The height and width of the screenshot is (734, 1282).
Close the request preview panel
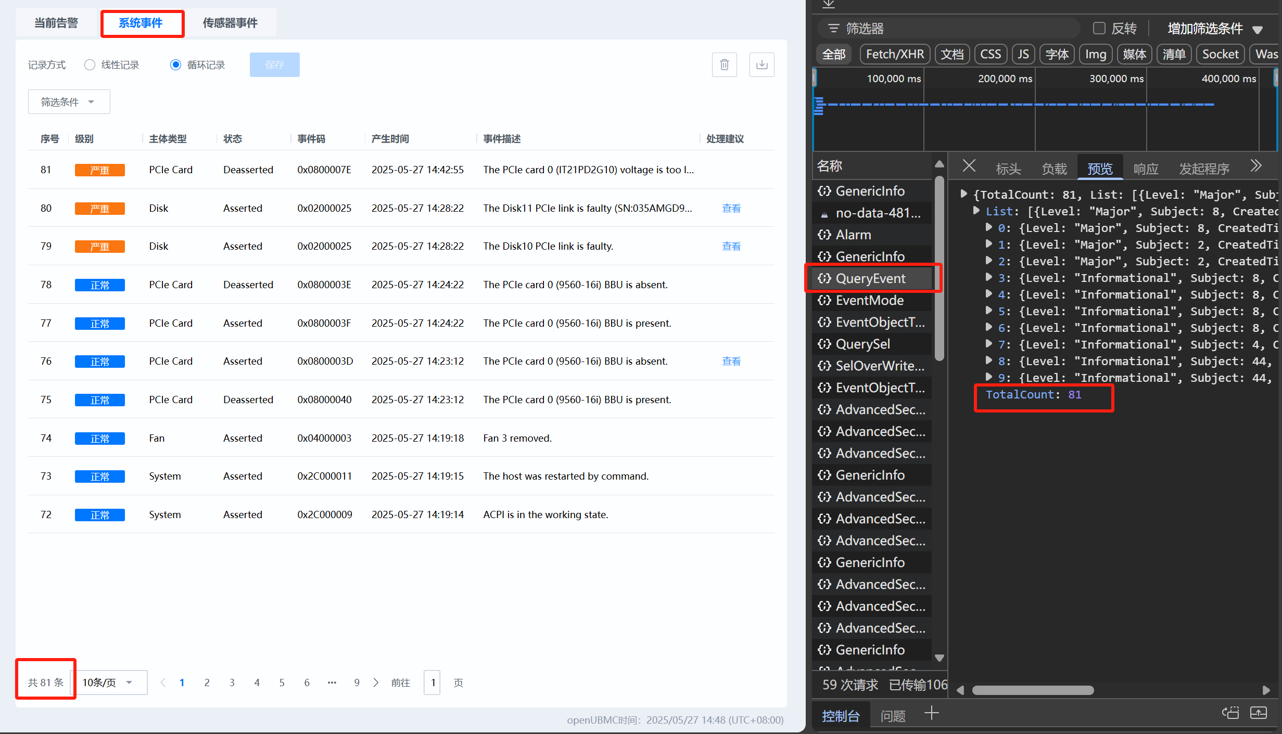tap(969, 166)
